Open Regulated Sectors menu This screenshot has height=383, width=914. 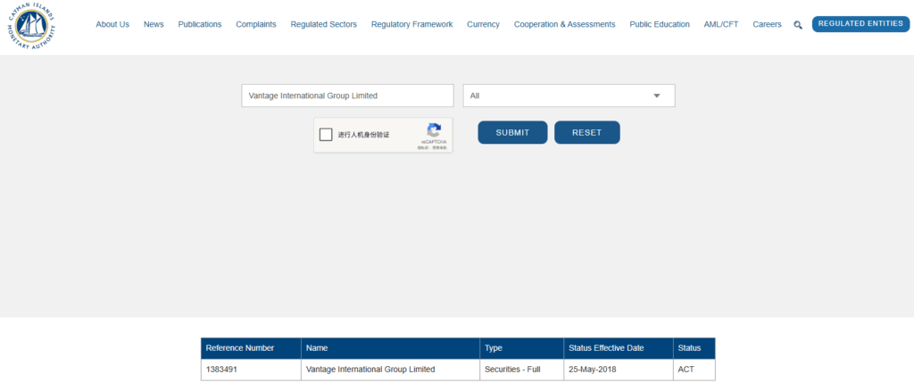pyautogui.click(x=323, y=24)
